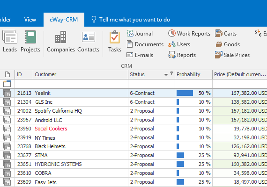Click ID 23609 cell
The width and height of the screenshot is (267, 187).
click(x=24, y=182)
